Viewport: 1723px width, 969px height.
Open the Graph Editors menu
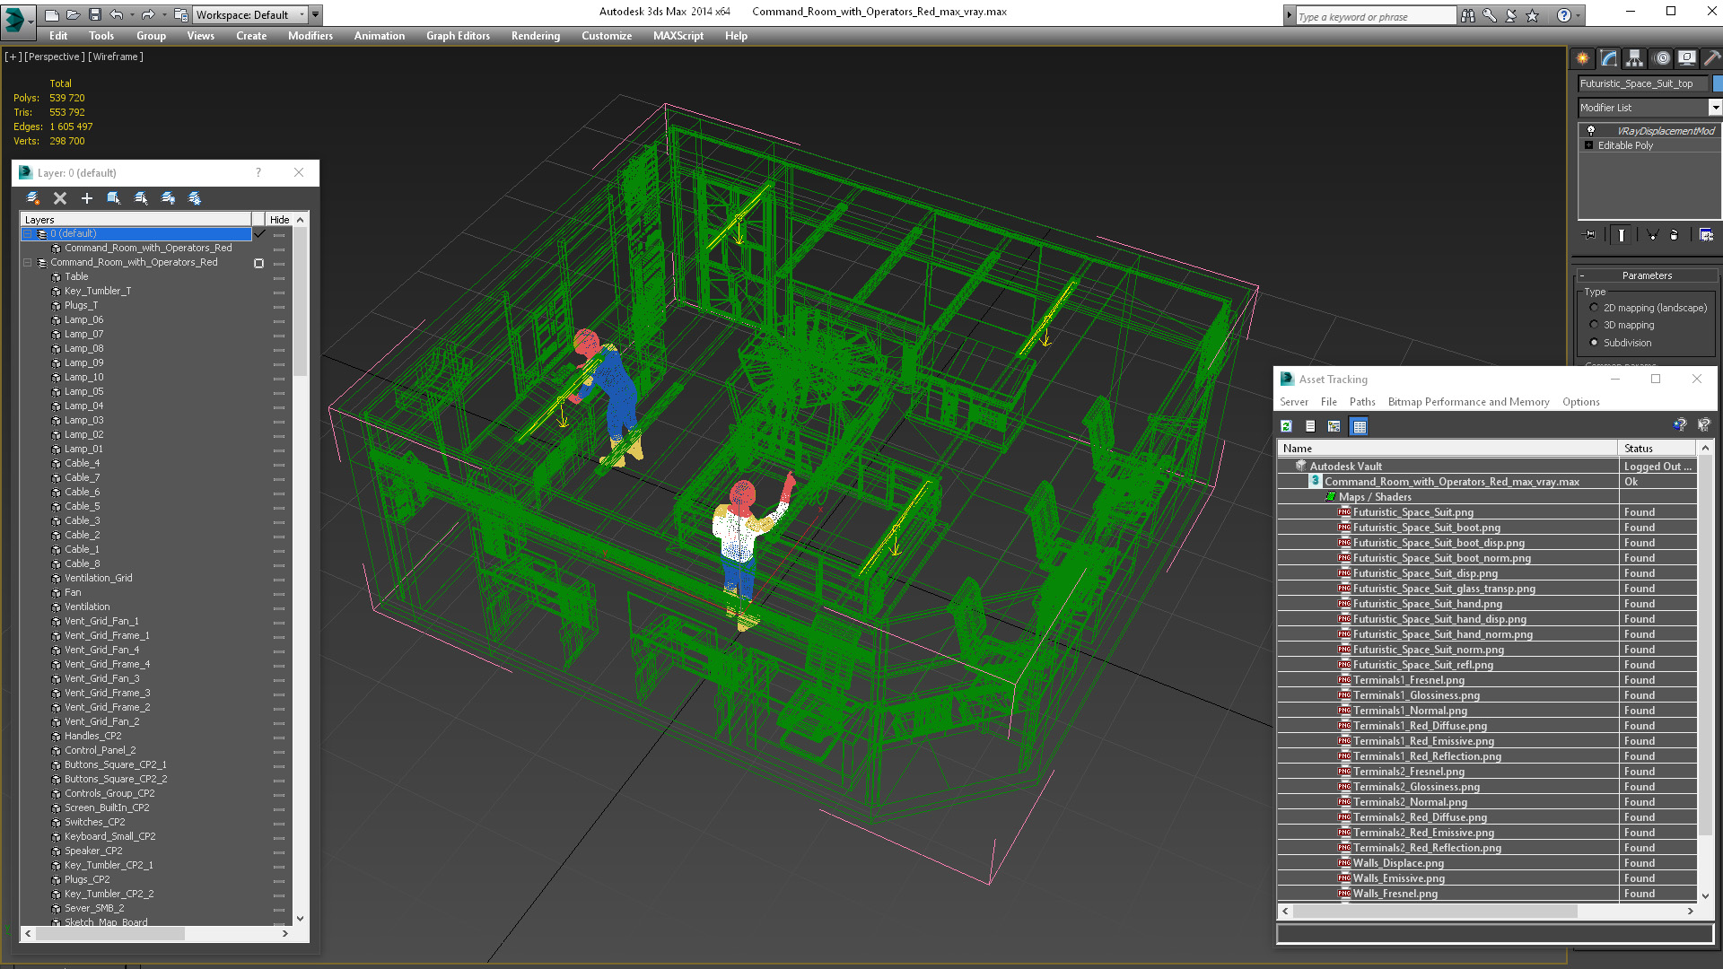pyautogui.click(x=458, y=36)
